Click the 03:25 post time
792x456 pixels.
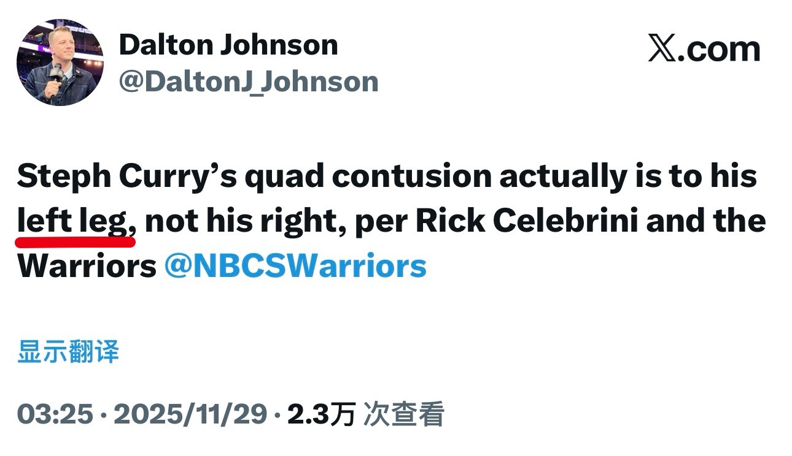55,415
